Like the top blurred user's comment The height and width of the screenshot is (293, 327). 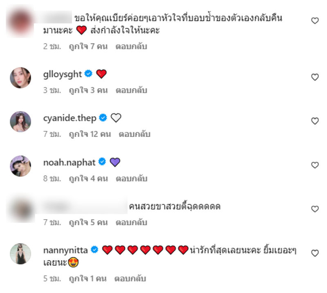315,21
